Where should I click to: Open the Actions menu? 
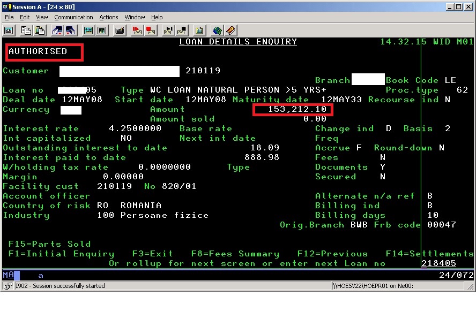coord(108,17)
